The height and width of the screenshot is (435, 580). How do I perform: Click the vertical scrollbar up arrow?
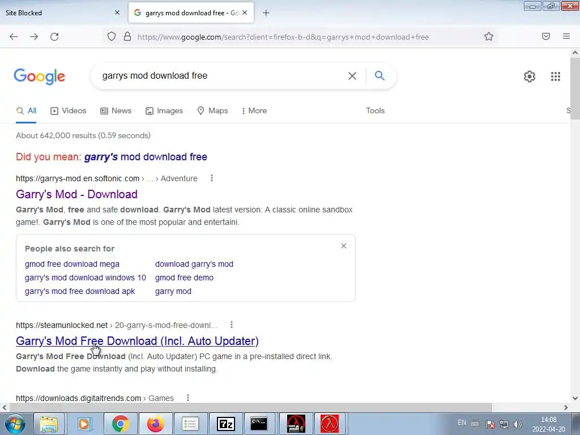pyautogui.click(x=575, y=53)
